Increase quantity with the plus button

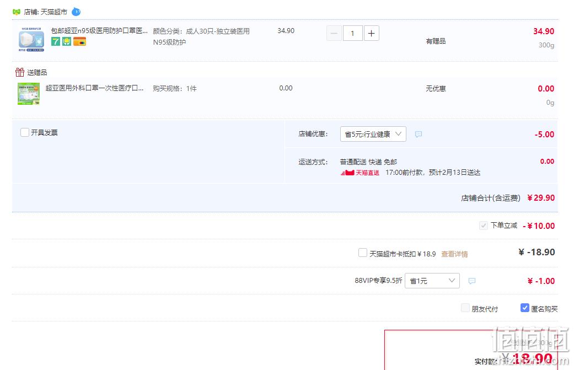(x=371, y=33)
